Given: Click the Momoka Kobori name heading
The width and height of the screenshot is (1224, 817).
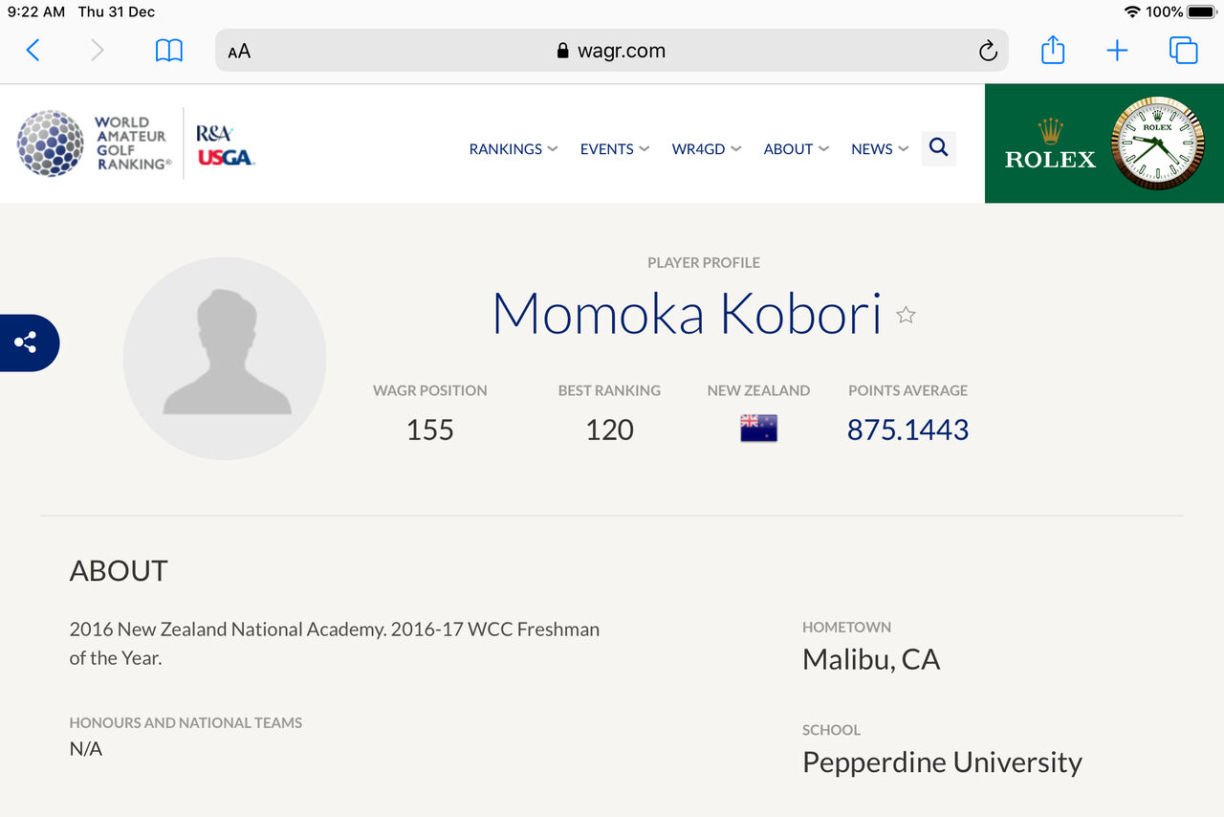Looking at the screenshot, I should pos(686,313).
